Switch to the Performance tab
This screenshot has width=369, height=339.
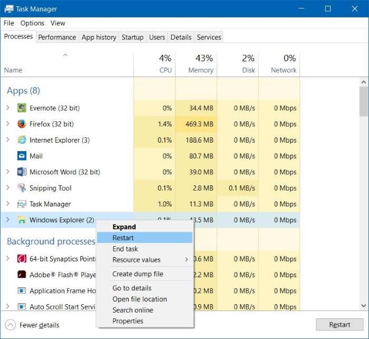(x=57, y=37)
